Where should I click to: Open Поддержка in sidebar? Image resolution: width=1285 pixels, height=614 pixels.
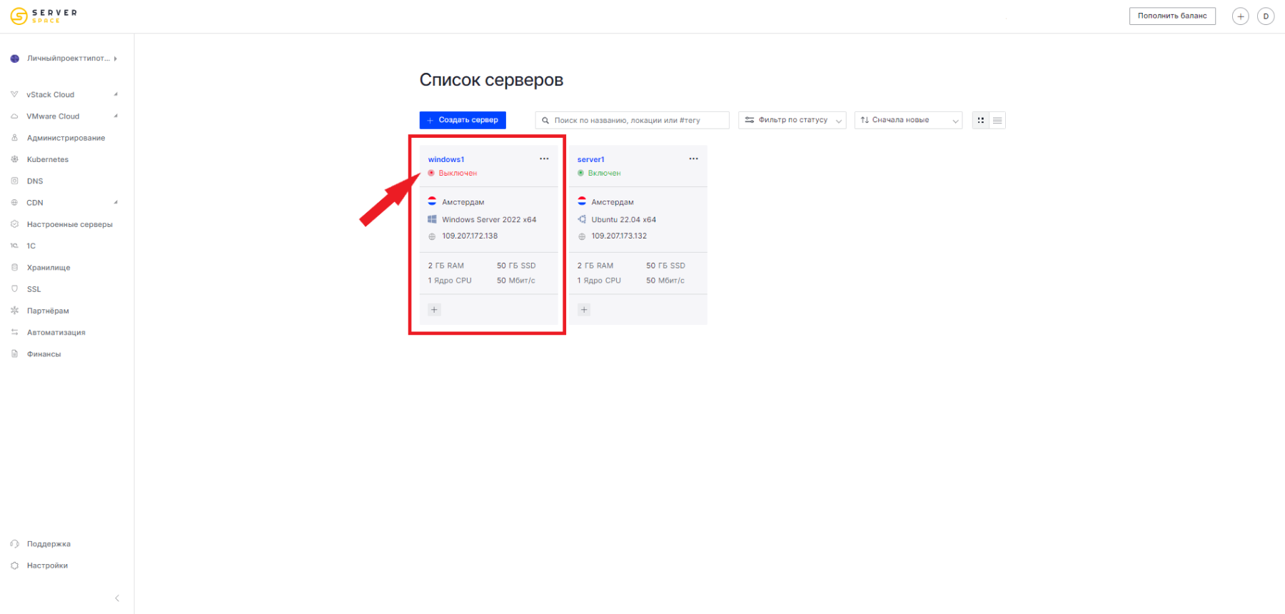click(x=49, y=544)
